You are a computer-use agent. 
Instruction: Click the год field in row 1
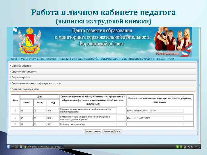tap(53, 111)
